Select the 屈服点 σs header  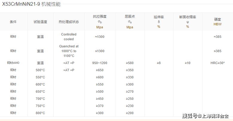pyautogui.click(x=130, y=22)
